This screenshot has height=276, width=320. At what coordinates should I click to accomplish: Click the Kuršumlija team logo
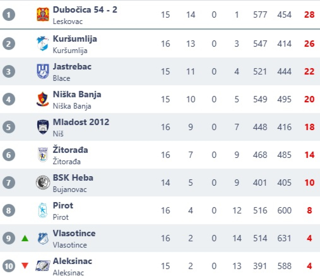coord(43,44)
